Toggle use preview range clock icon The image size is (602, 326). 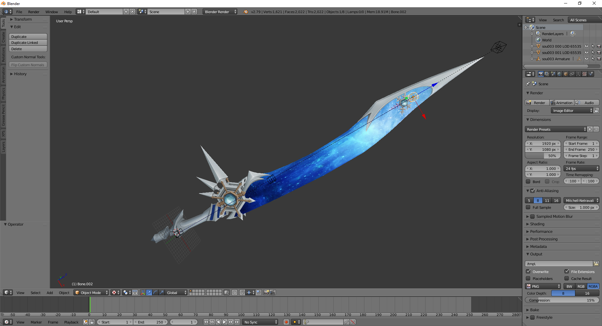[86, 322]
